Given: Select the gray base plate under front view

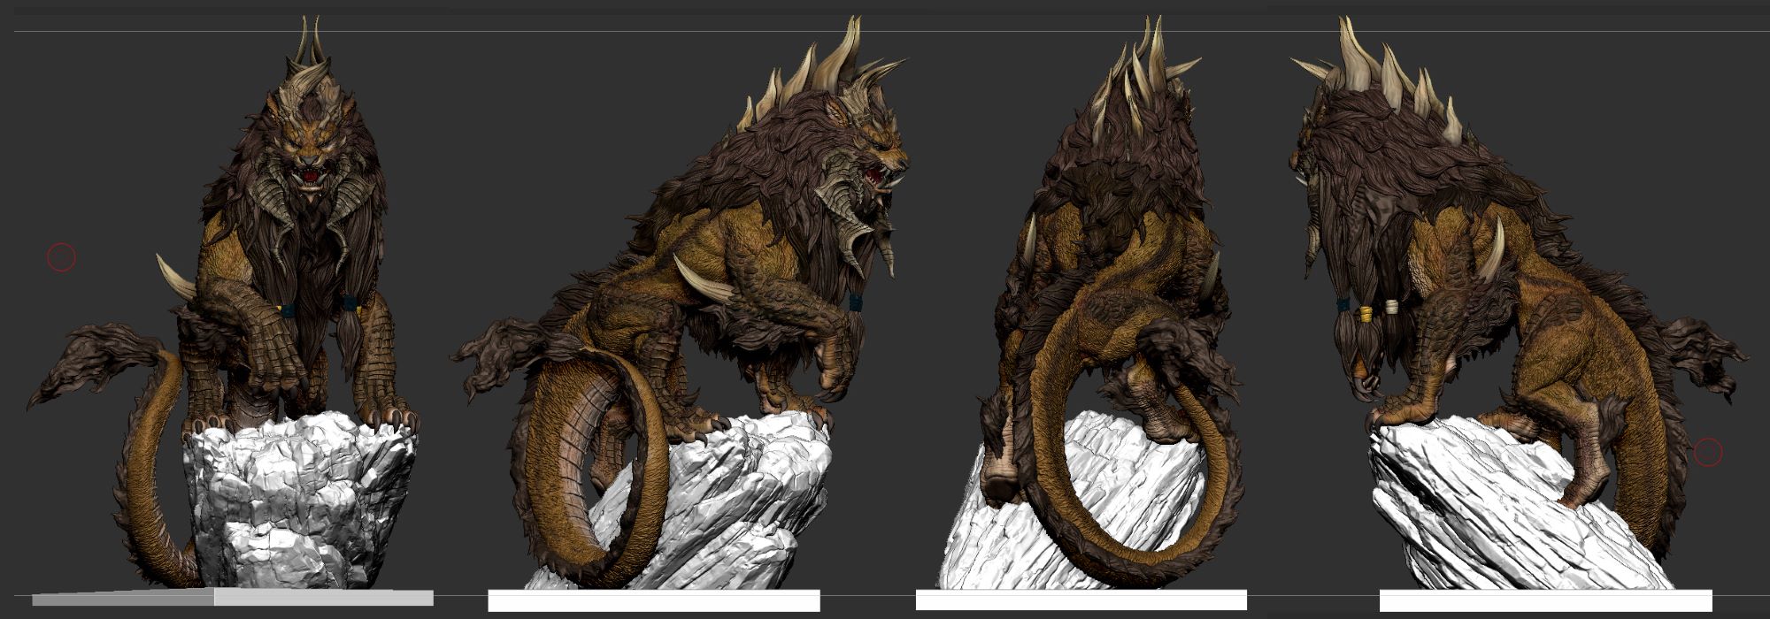Looking at the screenshot, I should click(x=233, y=598).
